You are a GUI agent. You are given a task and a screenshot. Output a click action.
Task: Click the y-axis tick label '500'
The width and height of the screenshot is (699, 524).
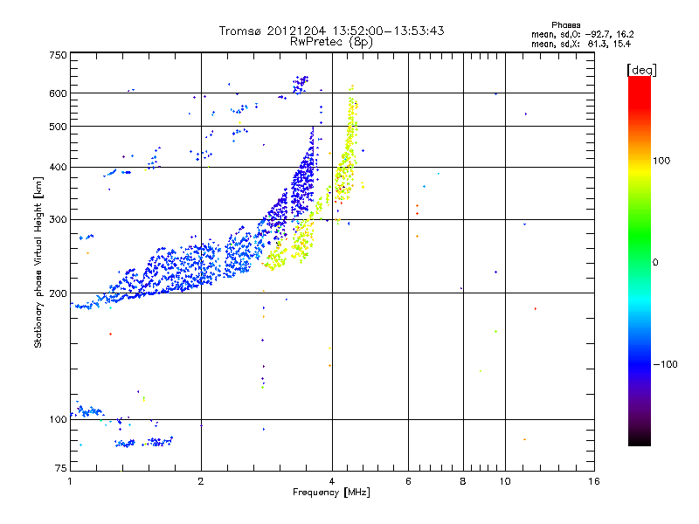click(58, 127)
